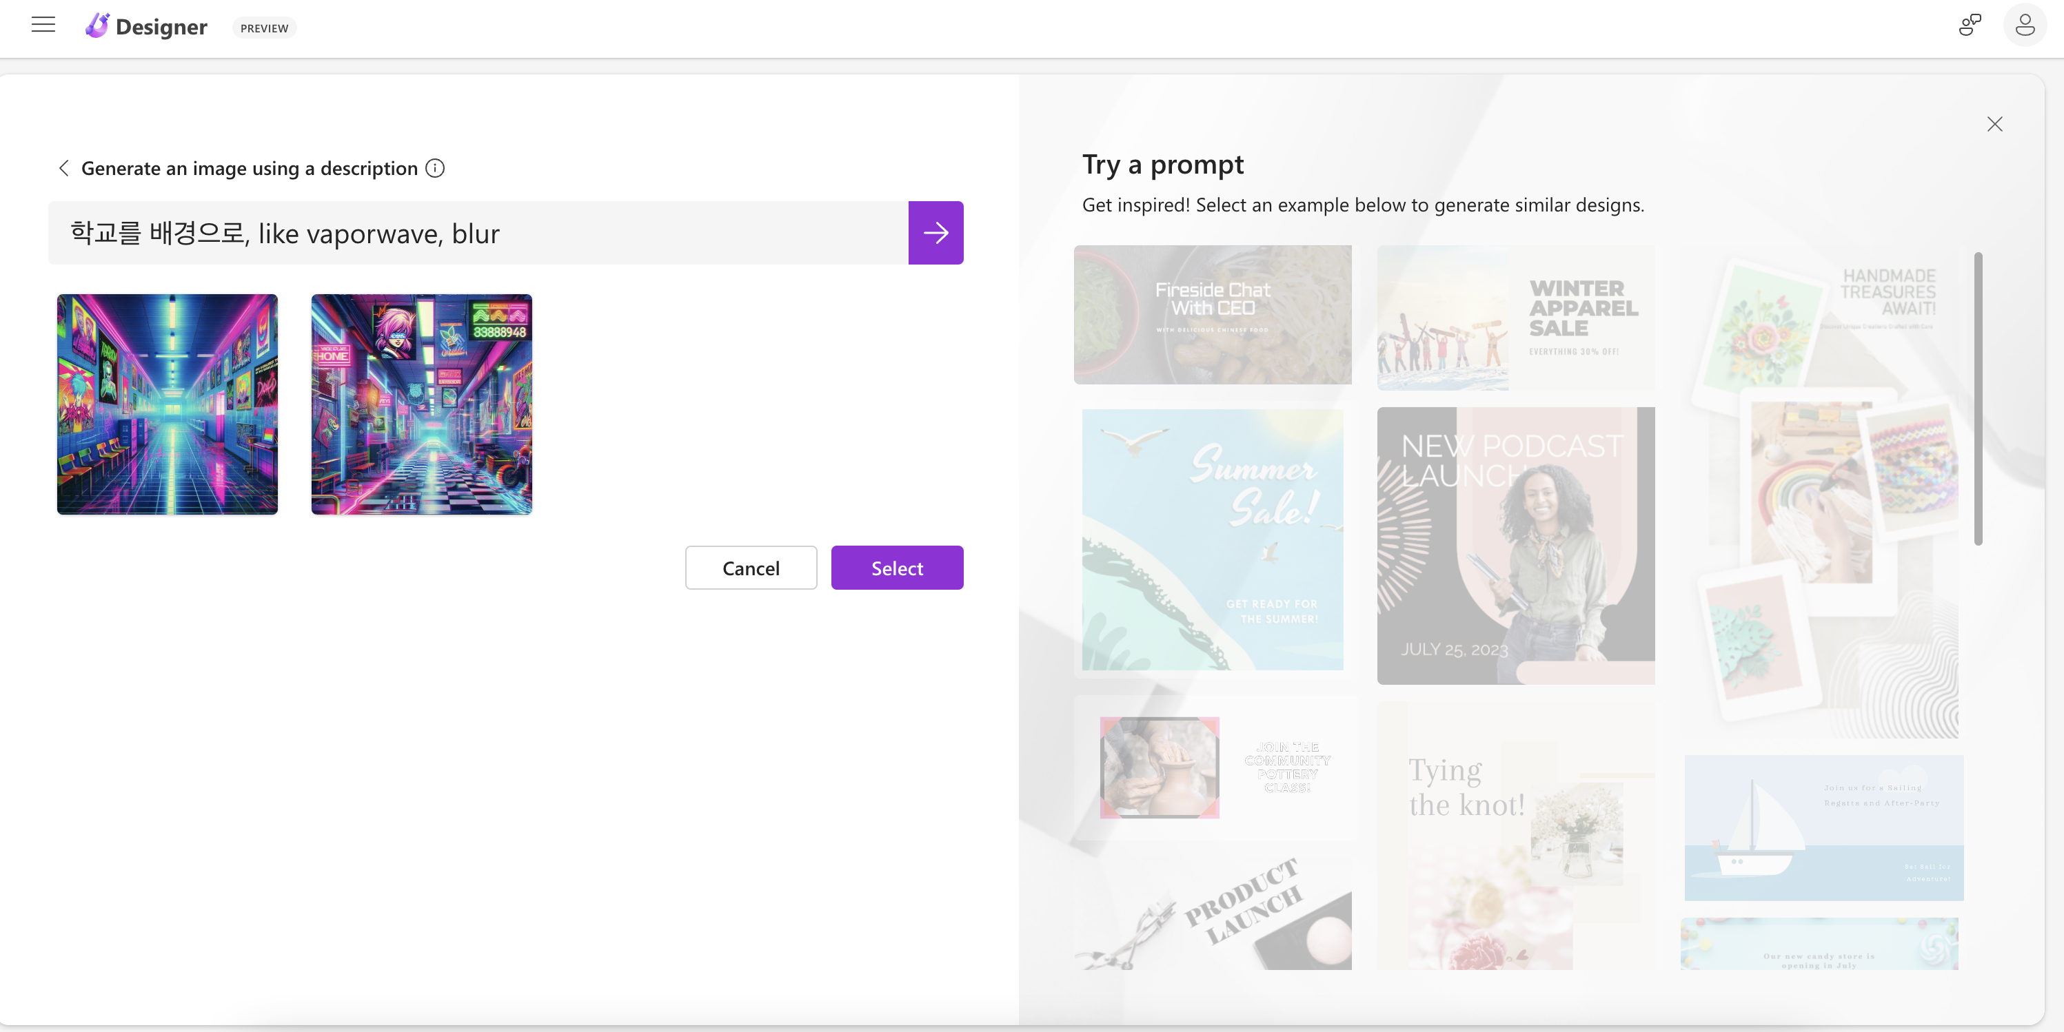The image size is (2064, 1032).
Task: Choose the first neon hallway image
Action: click(168, 404)
